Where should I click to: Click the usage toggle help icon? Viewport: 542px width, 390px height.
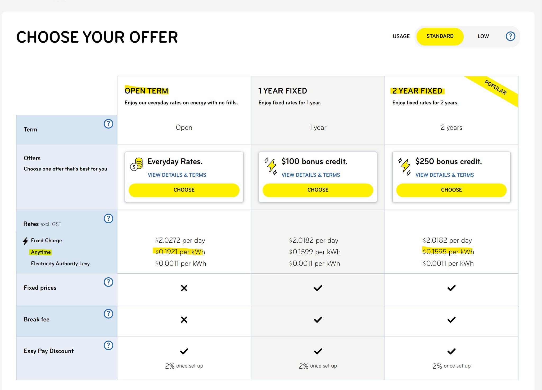[510, 36]
